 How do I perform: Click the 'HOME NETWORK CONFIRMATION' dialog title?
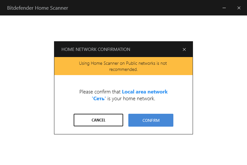click(96, 50)
